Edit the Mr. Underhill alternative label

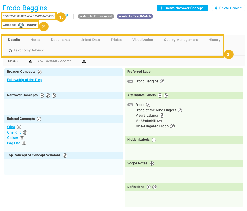click(x=159, y=121)
